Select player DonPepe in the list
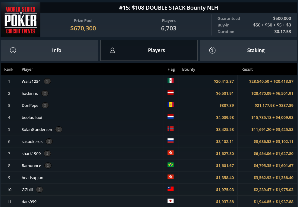The height and width of the screenshot is (207, 298). click(x=30, y=105)
